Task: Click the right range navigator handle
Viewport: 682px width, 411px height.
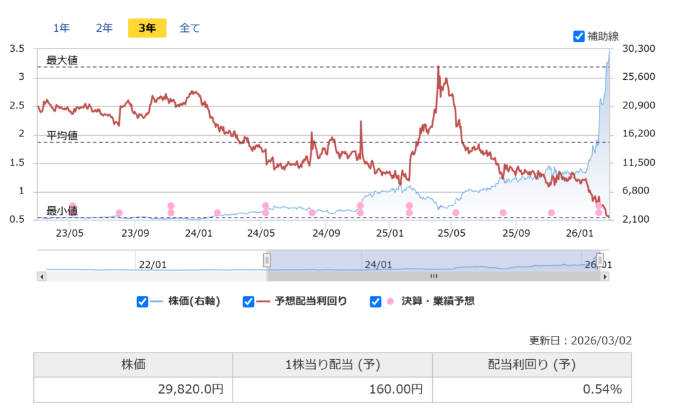Action: pyautogui.click(x=599, y=259)
